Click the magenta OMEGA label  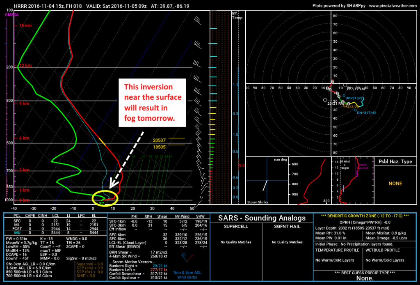point(12,15)
